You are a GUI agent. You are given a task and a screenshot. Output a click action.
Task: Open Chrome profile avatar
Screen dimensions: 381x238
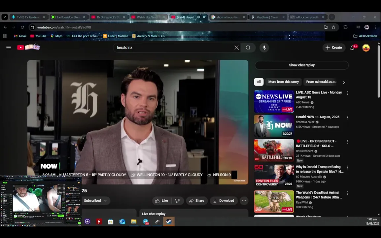tap(367, 27)
